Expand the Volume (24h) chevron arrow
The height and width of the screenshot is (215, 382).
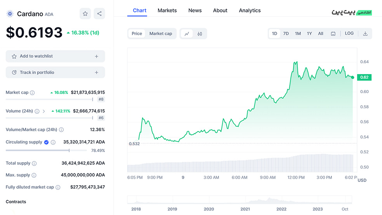point(44,111)
